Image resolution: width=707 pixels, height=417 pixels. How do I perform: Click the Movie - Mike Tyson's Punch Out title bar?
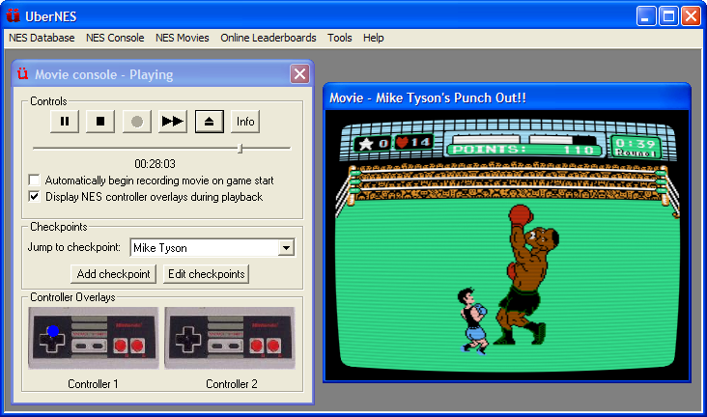pos(507,97)
